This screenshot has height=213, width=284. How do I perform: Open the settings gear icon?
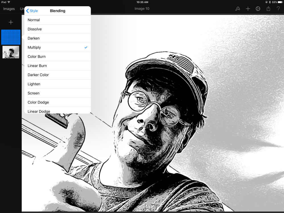(x=258, y=9)
